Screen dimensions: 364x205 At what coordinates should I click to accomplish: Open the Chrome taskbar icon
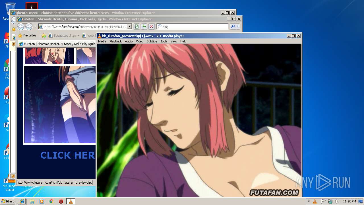point(51,201)
